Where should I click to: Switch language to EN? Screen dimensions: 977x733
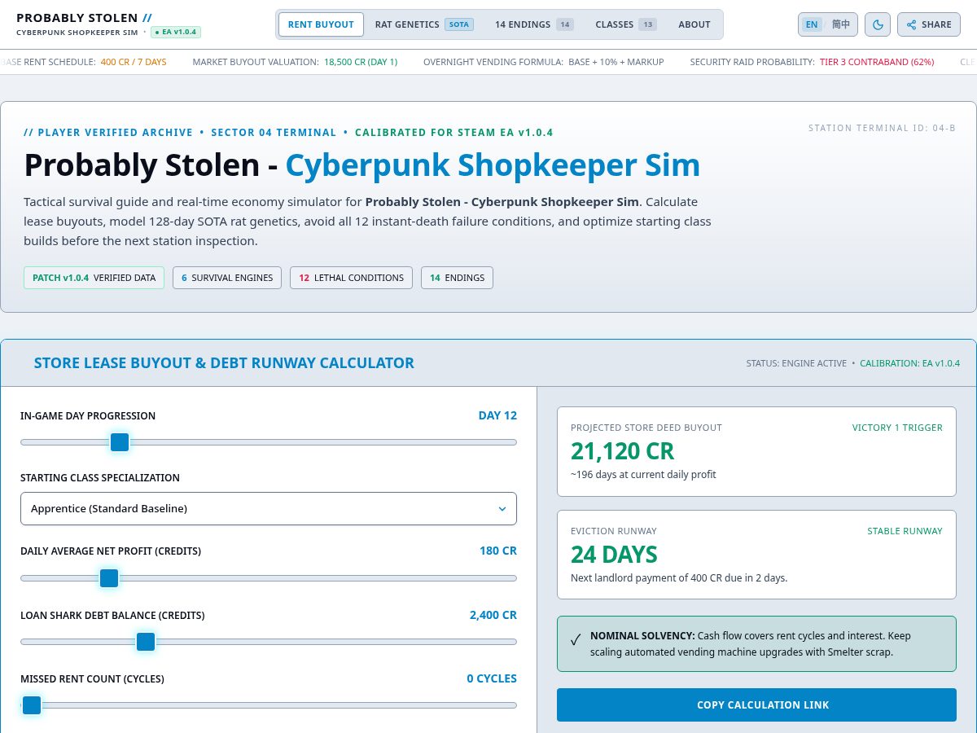(x=812, y=24)
